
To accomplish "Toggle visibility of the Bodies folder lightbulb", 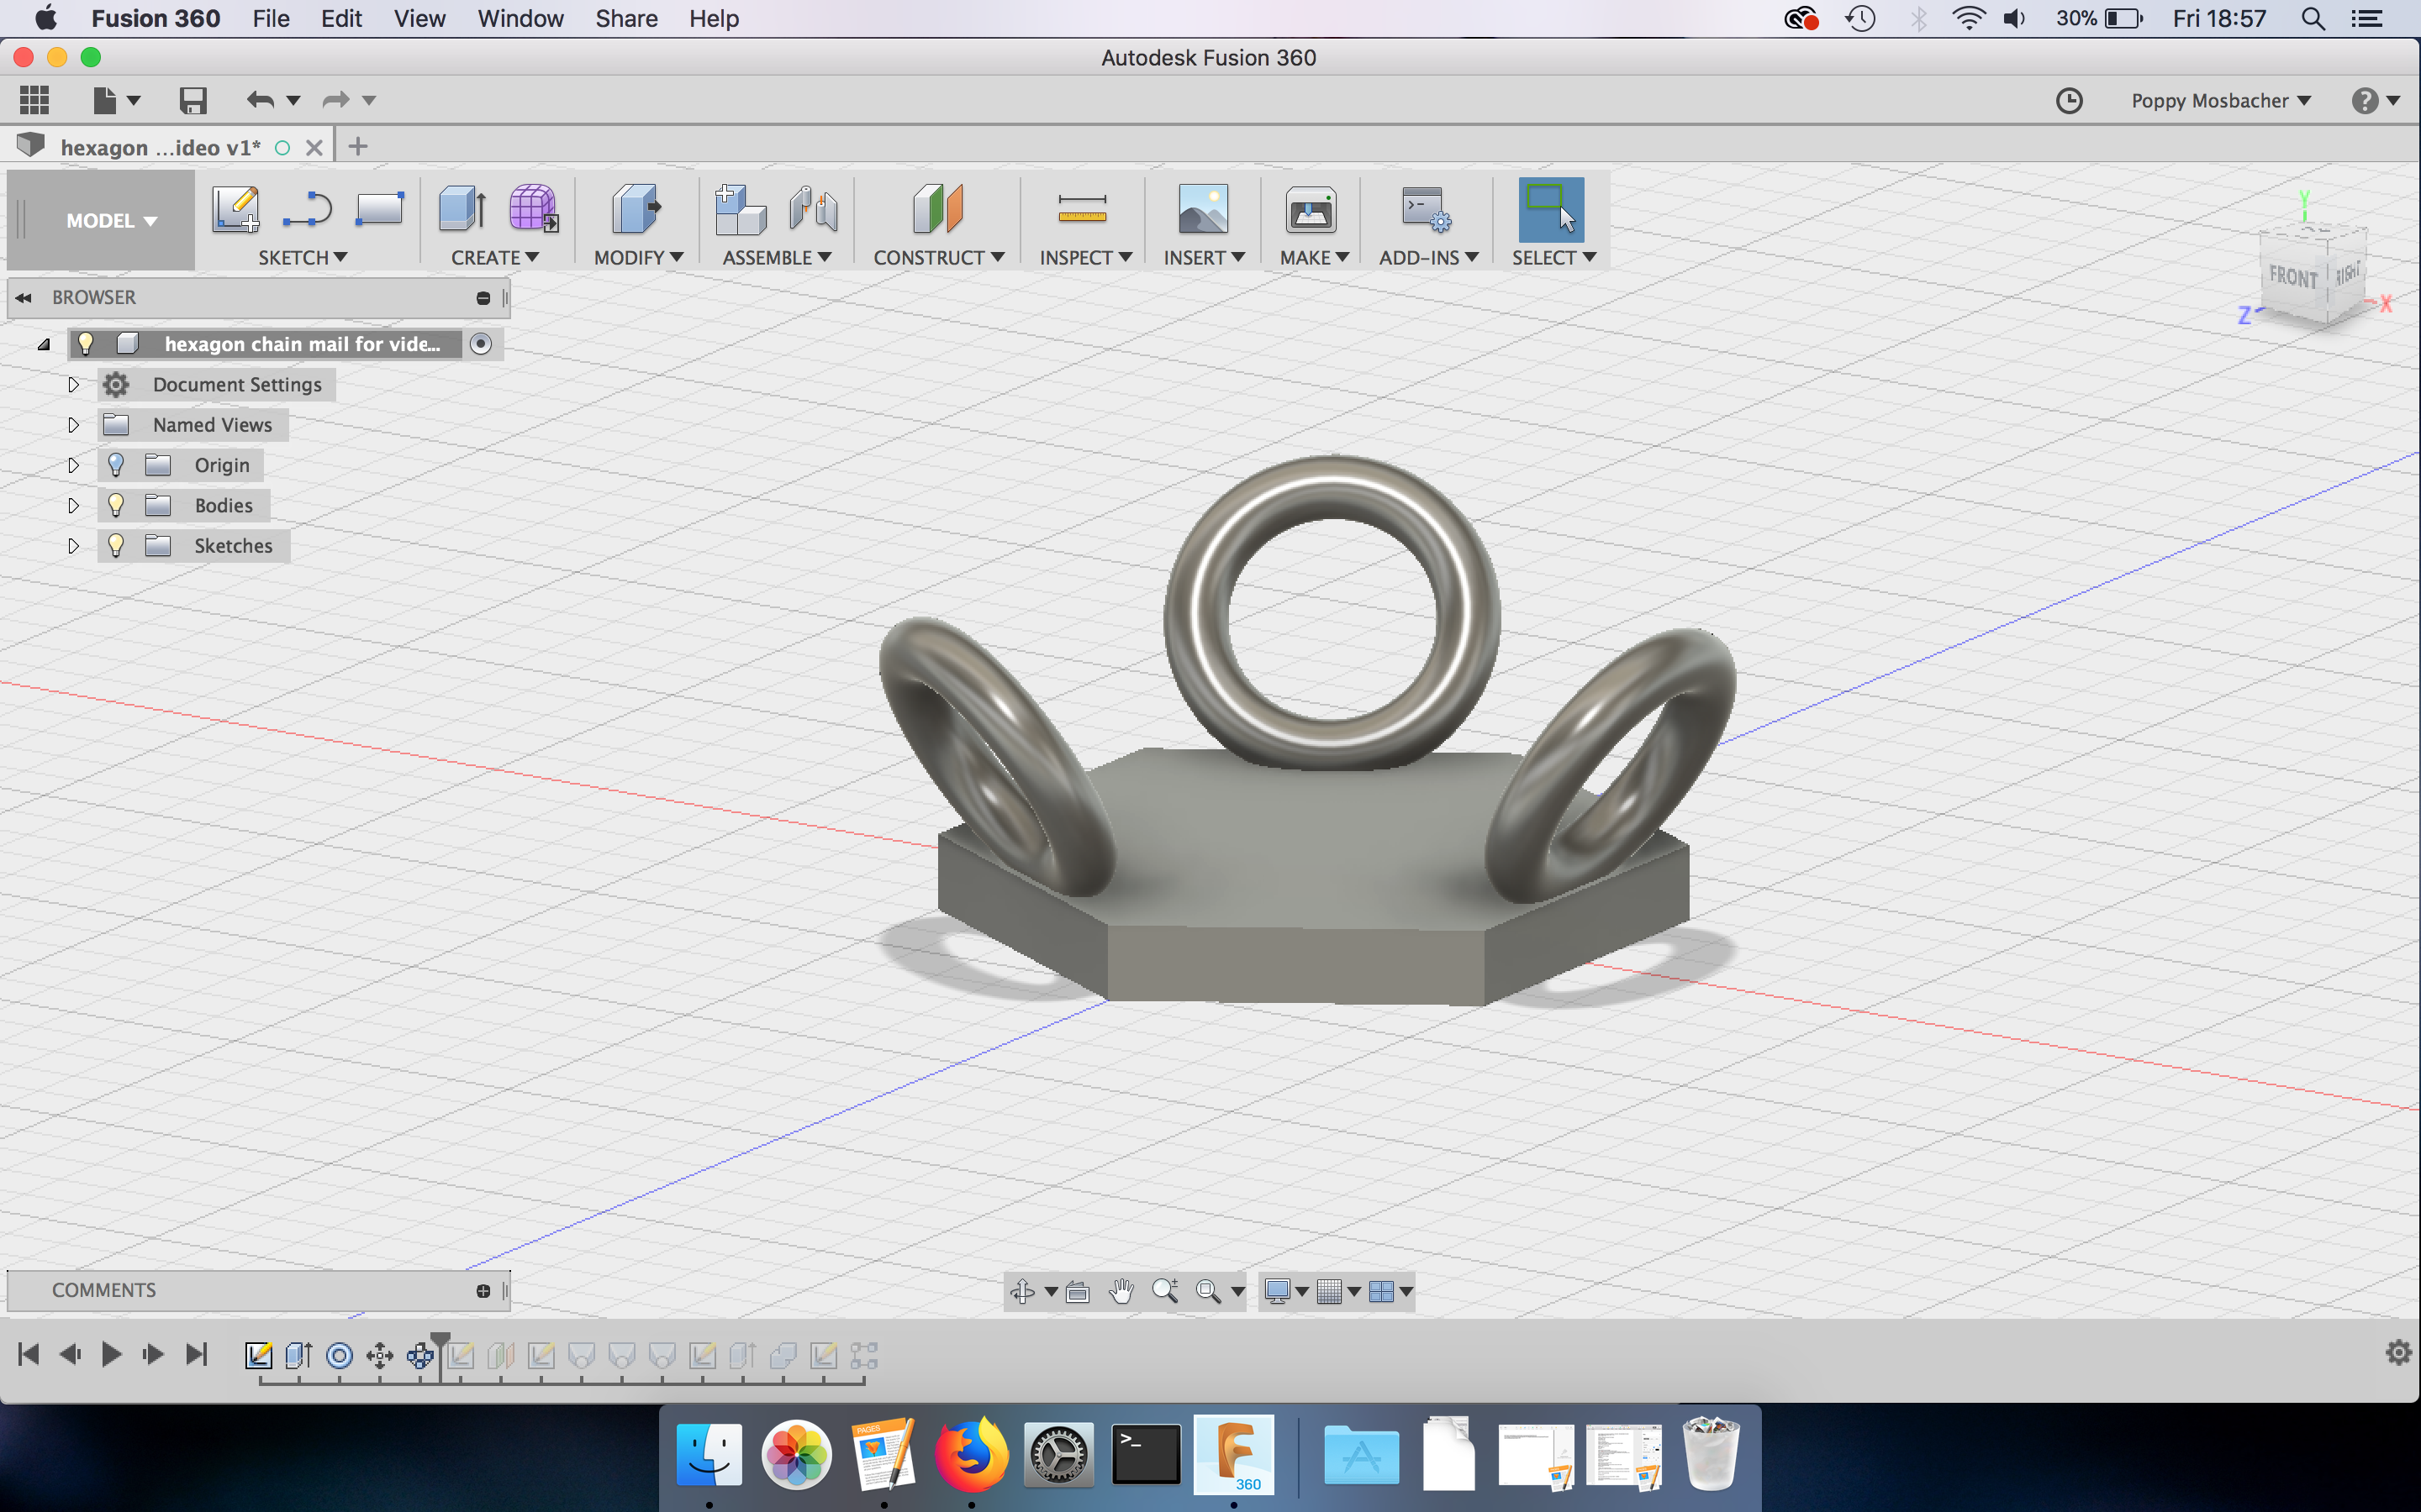I will click(x=117, y=505).
